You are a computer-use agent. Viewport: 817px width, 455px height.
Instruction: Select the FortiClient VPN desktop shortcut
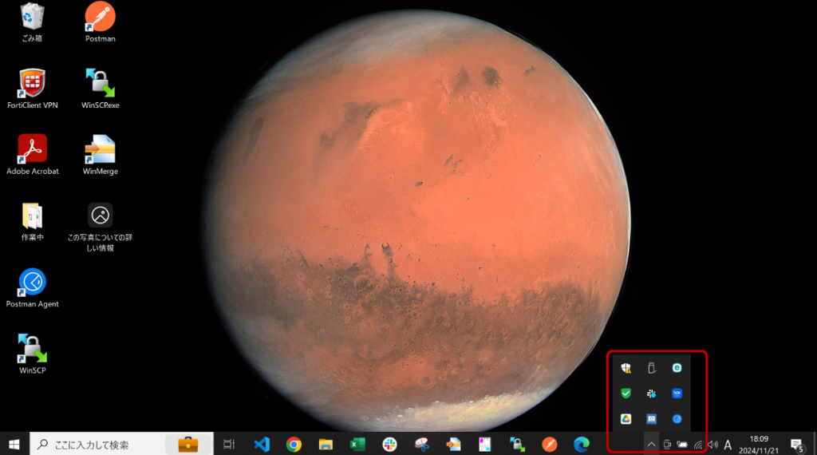coord(32,89)
